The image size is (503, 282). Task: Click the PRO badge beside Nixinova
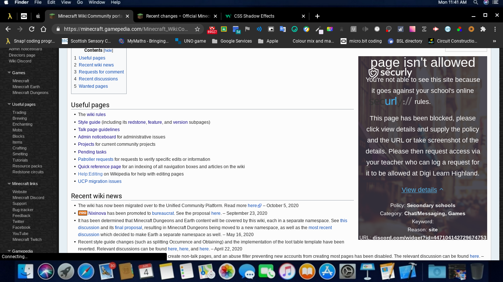pyautogui.click(x=82, y=213)
